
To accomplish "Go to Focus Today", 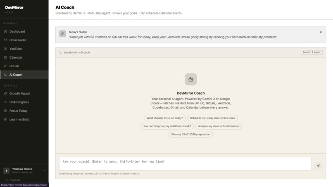I will [24, 111].
